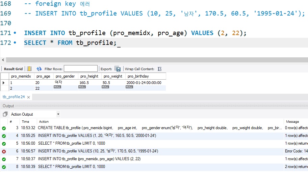This screenshot has width=308, height=172.
Task: Sort by pro_memidx column header
Action: click(x=21, y=76)
